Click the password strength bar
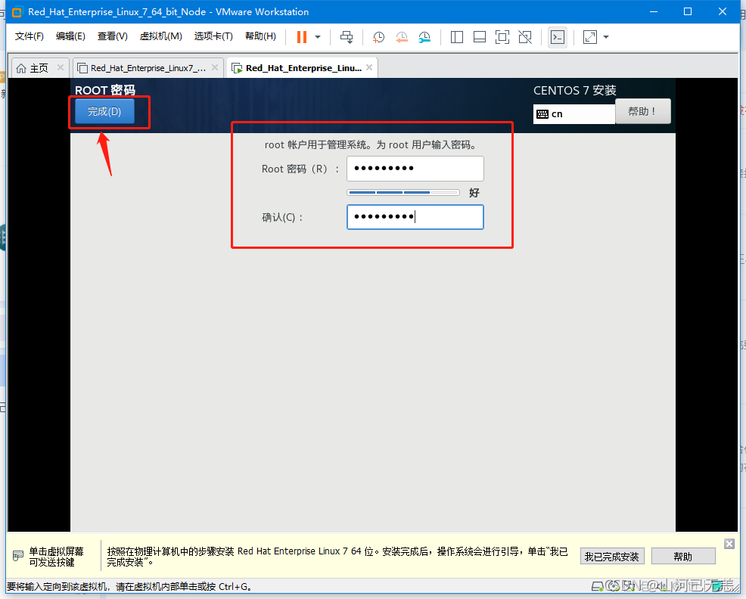The image size is (746, 599). coord(403,193)
